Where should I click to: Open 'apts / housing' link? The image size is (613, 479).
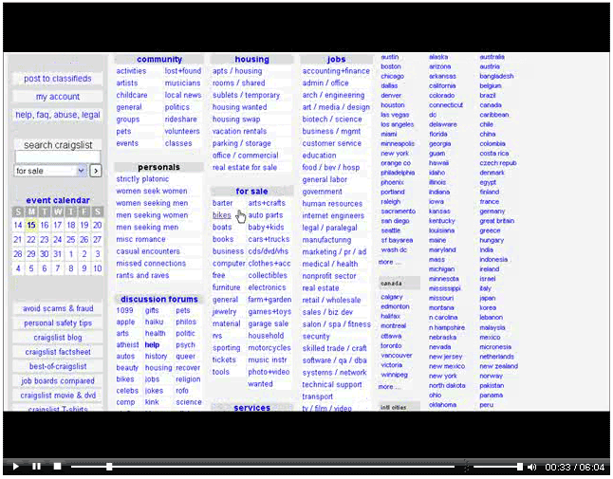(237, 71)
